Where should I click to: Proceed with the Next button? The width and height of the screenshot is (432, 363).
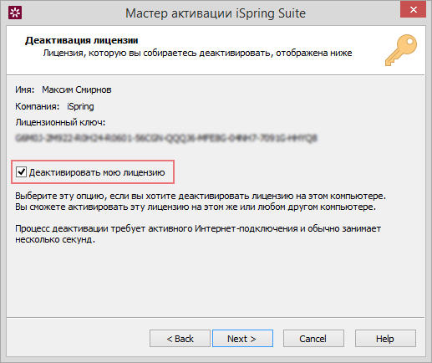242,339
